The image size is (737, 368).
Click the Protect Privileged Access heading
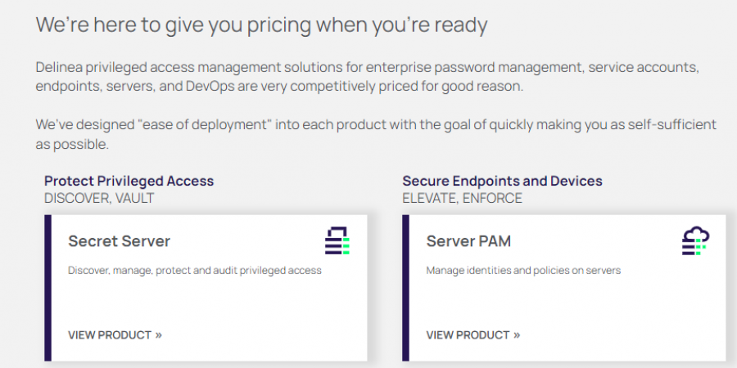point(129,181)
